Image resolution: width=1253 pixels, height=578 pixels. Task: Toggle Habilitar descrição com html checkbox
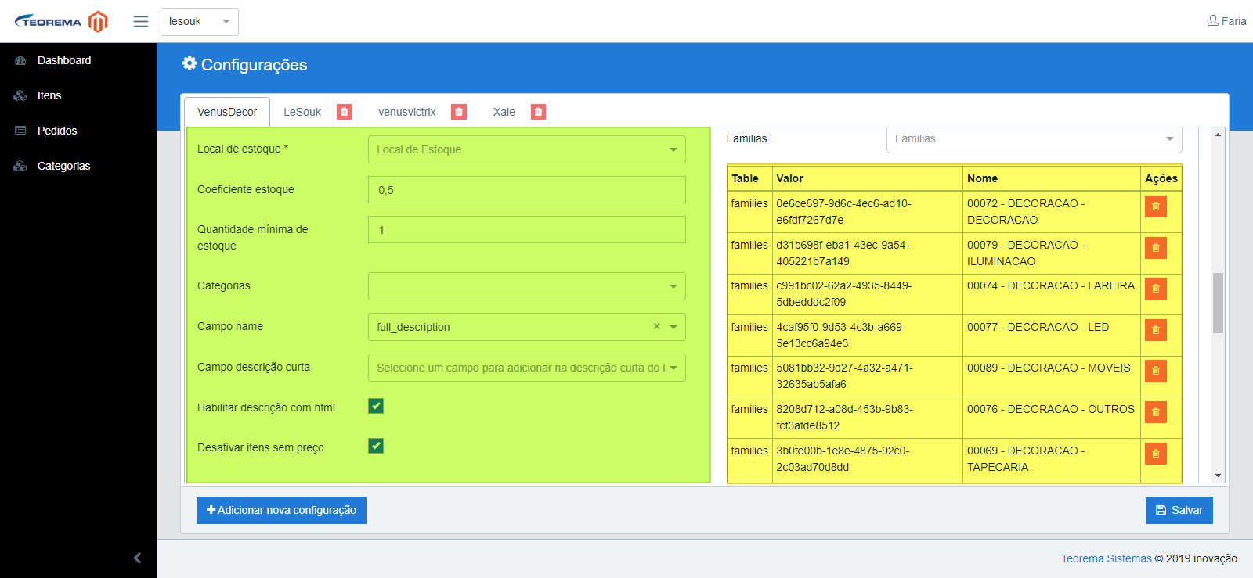pyautogui.click(x=376, y=406)
